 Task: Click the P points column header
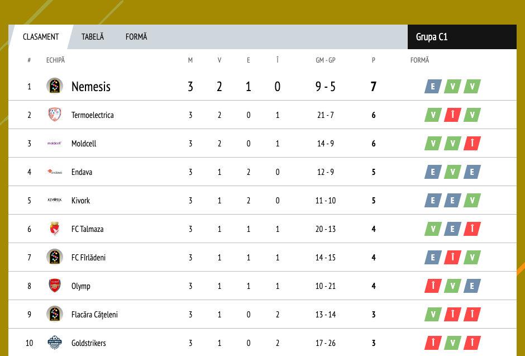pyautogui.click(x=374, y=60)
